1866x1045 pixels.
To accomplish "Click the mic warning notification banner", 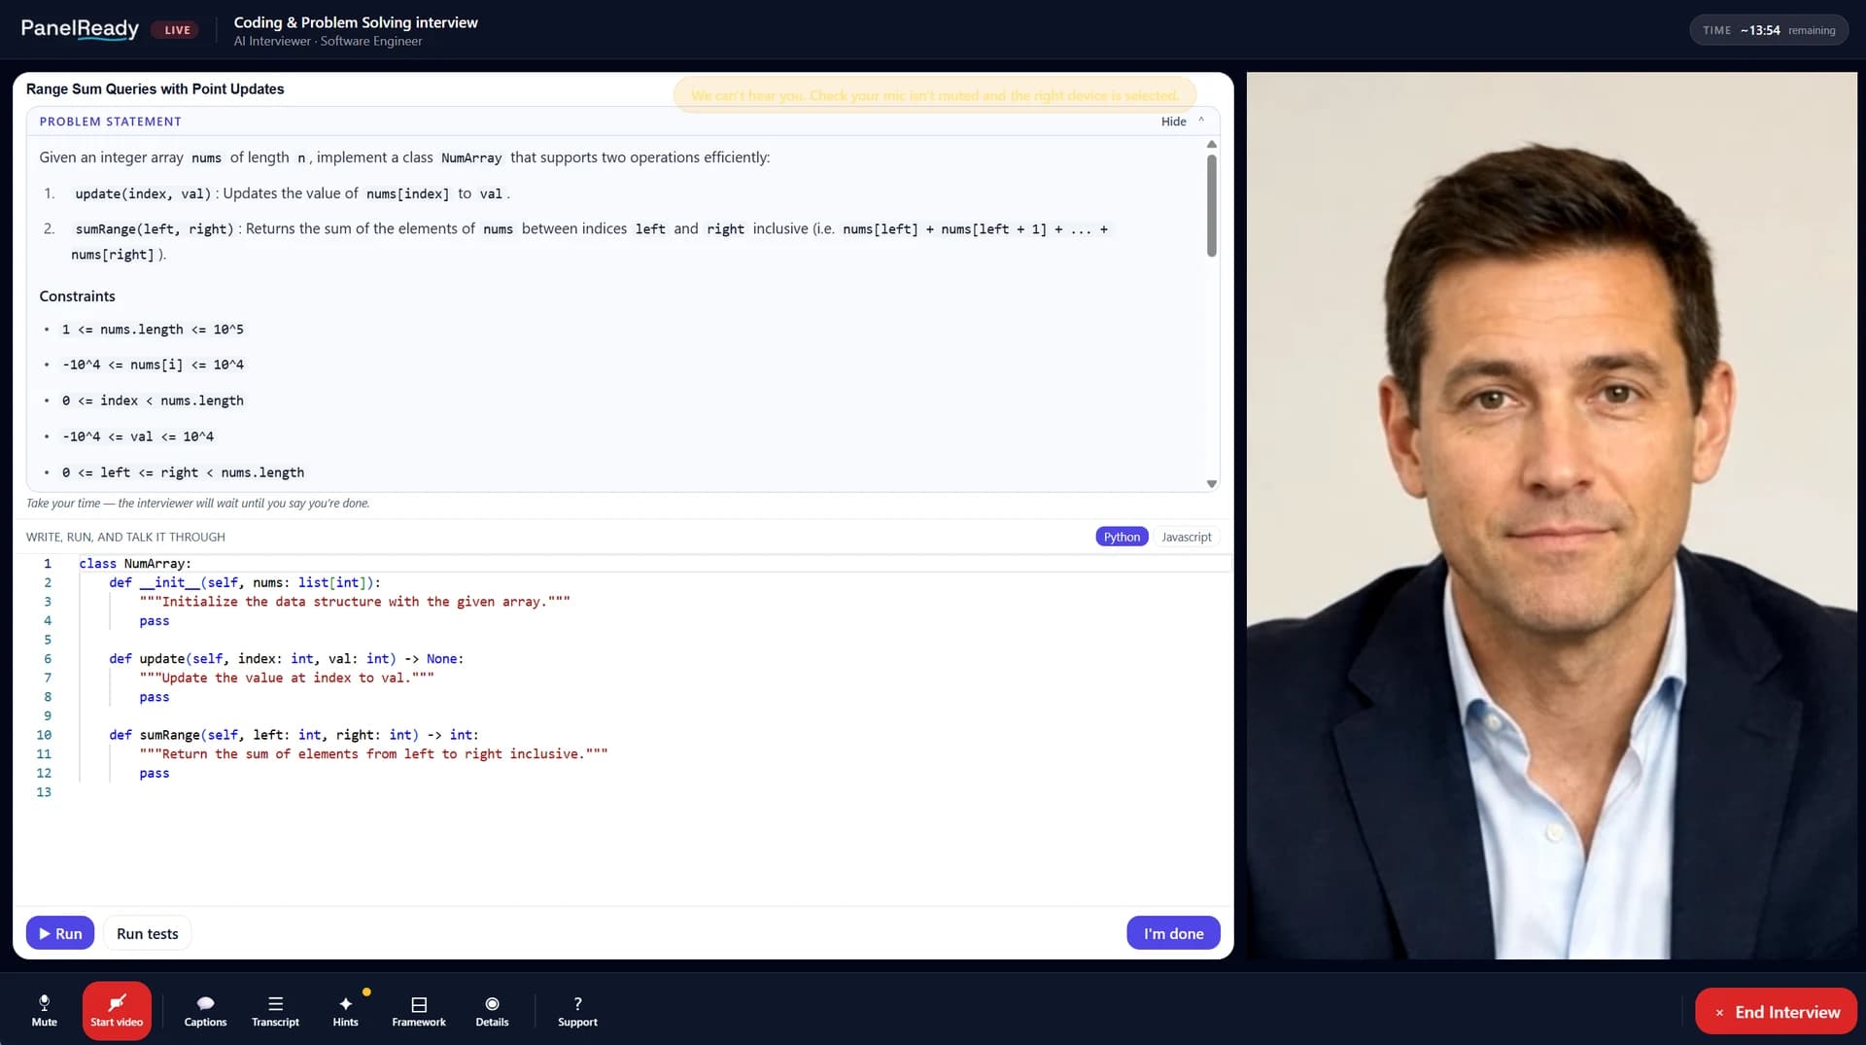I will click(x=935, y=95).
